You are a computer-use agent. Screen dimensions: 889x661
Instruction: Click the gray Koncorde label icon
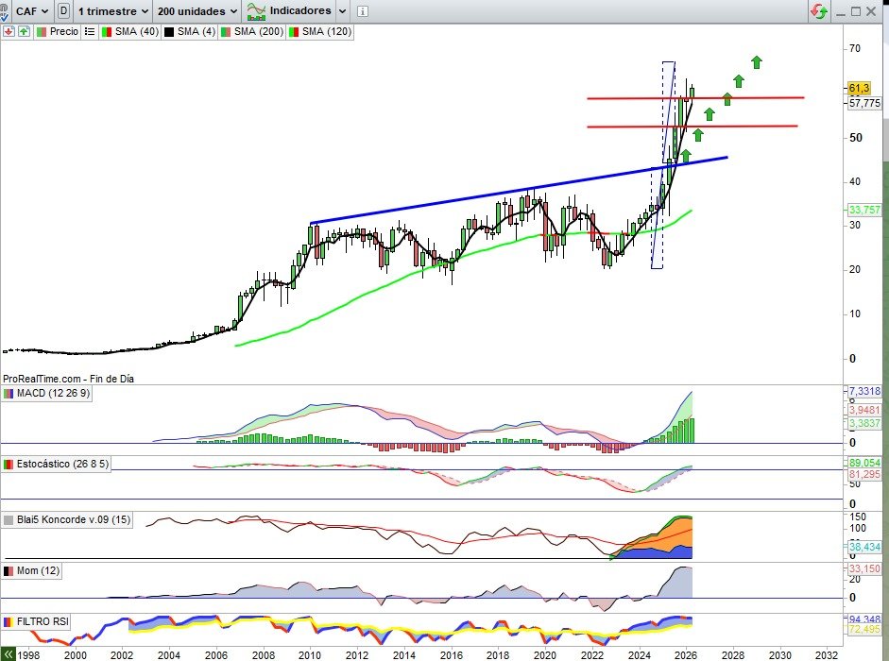pyautogui.click(x=9, y=519)
